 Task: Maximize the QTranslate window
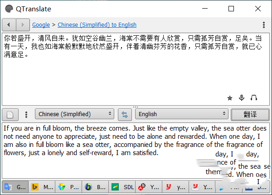tap(231, 9)
